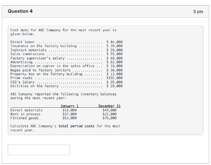211x165 pixels.
Task: Click the bold 'total period costs' text
Action: point(76,126)
